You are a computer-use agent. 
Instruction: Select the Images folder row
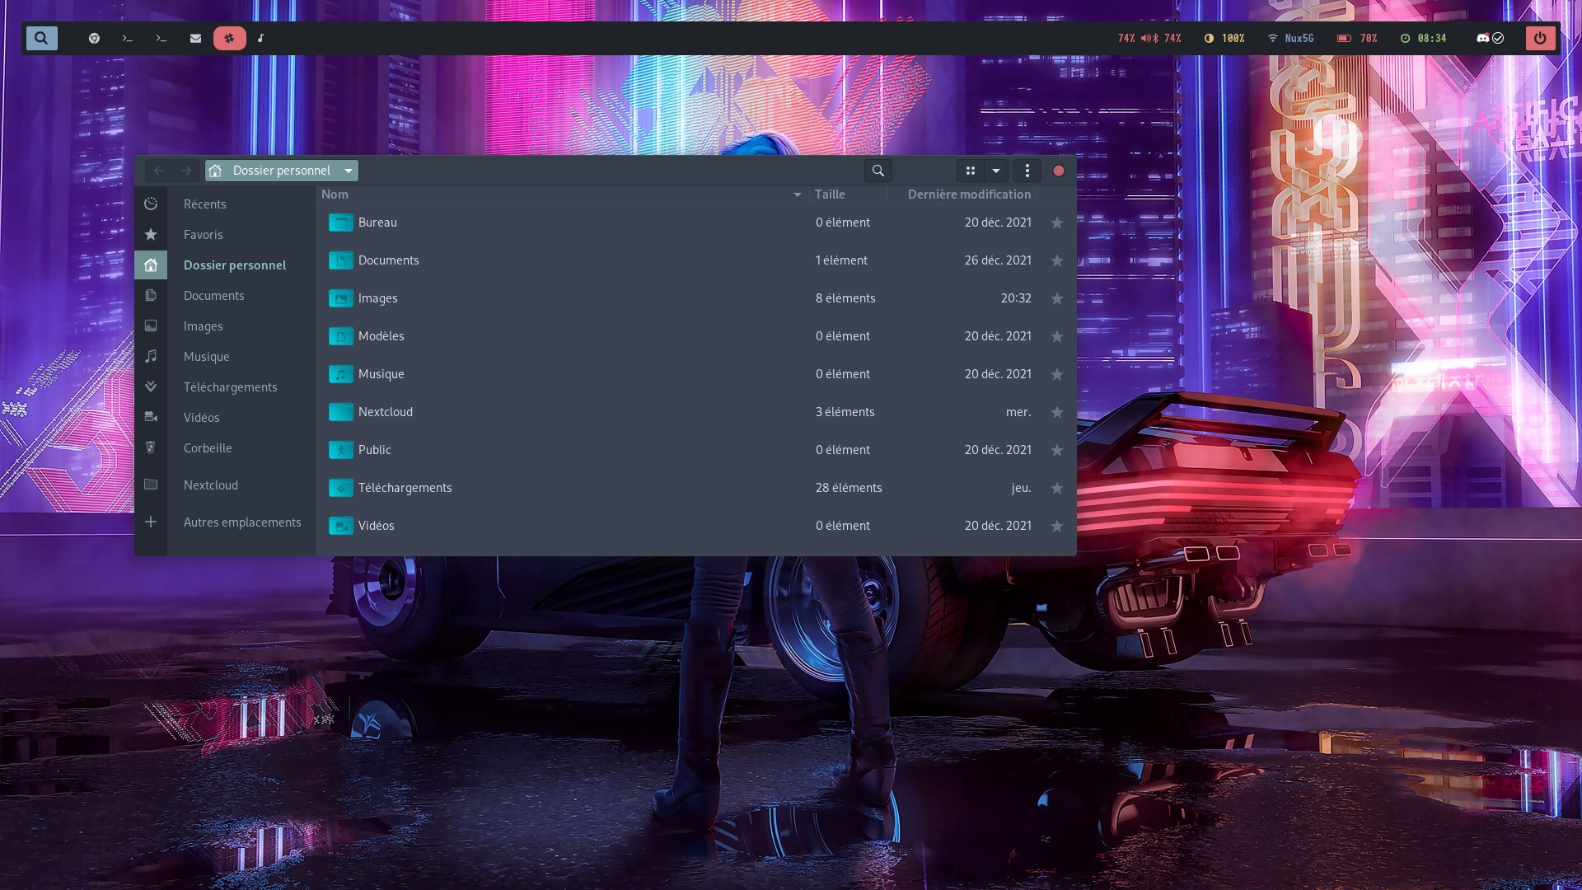point(377,298)
